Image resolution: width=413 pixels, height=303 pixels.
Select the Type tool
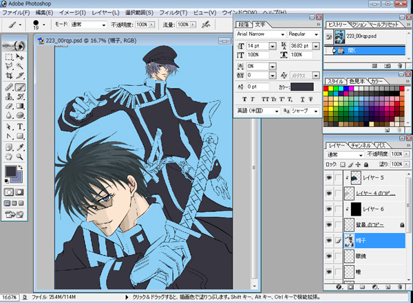tap(20, 127)
